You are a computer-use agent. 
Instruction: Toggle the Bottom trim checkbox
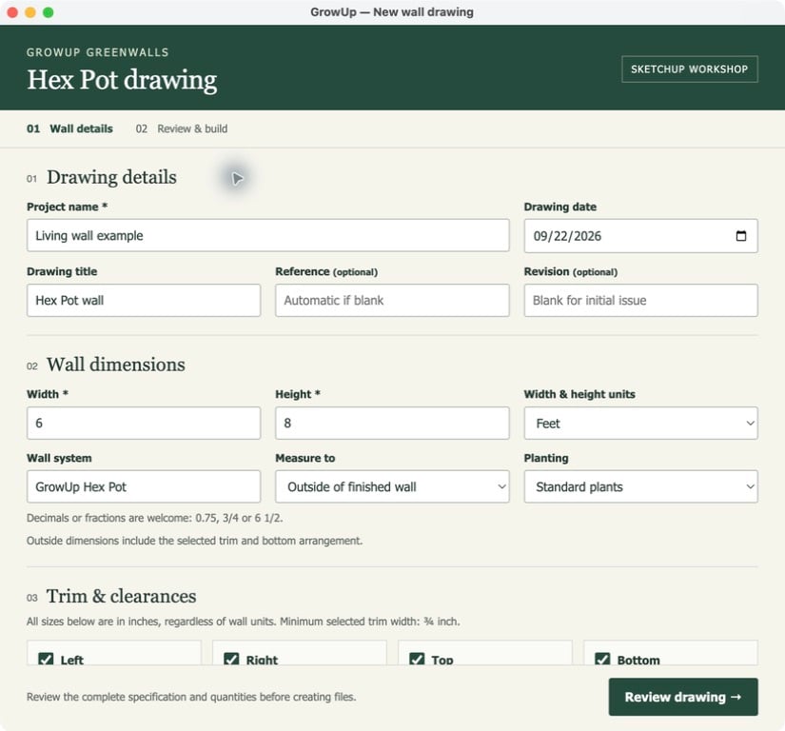pyautogui.click(x=602, y=659)
